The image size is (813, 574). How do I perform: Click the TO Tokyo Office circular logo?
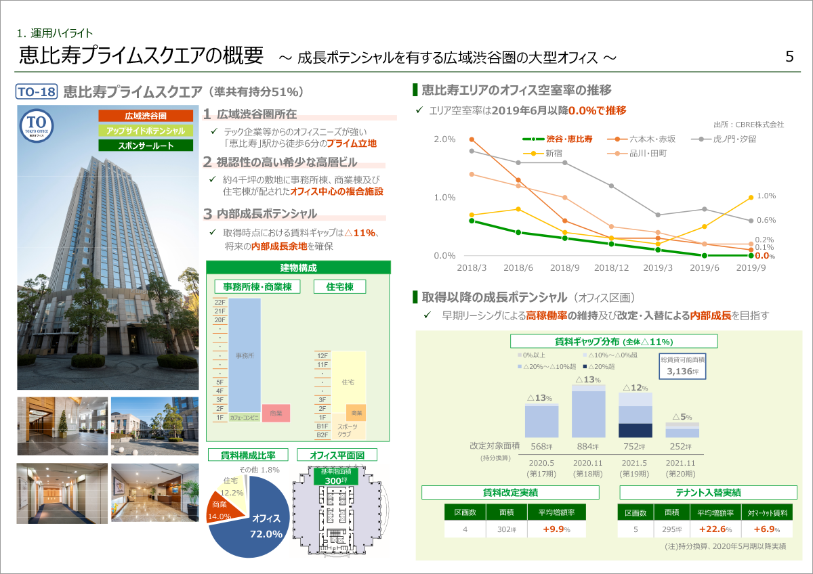click(x=37, y=125)
